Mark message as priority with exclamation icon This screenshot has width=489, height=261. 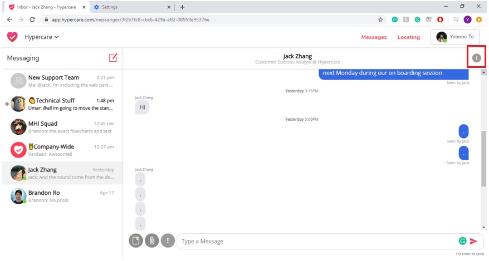tap(168, 241)
